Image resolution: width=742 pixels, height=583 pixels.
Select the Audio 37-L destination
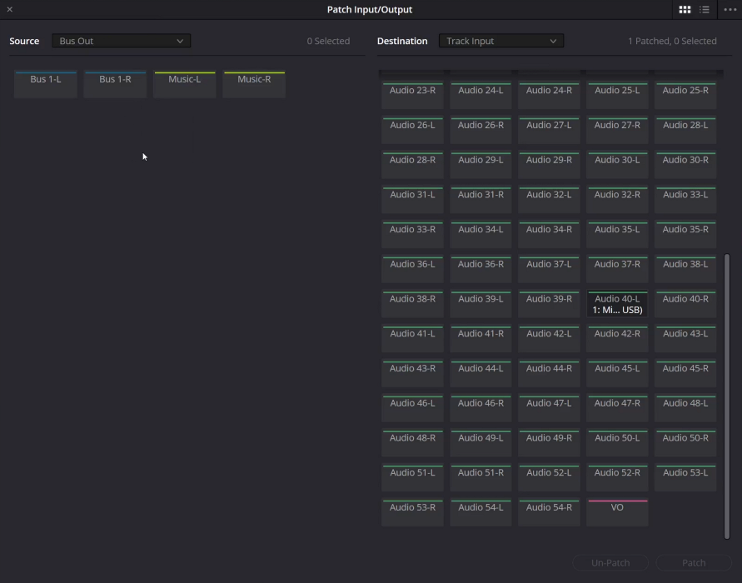point(549,269)
